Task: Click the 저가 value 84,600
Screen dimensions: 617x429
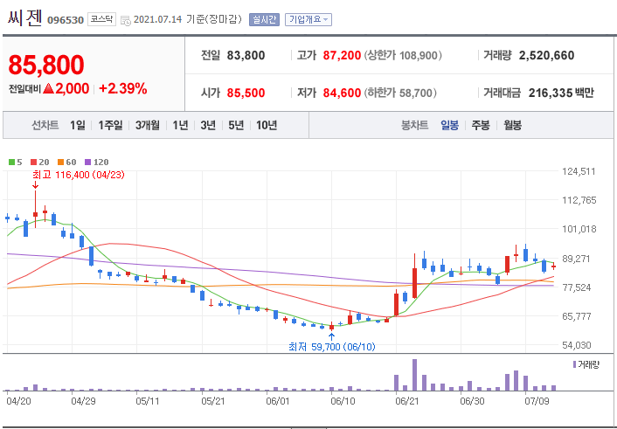Action: tap(342, 93)
